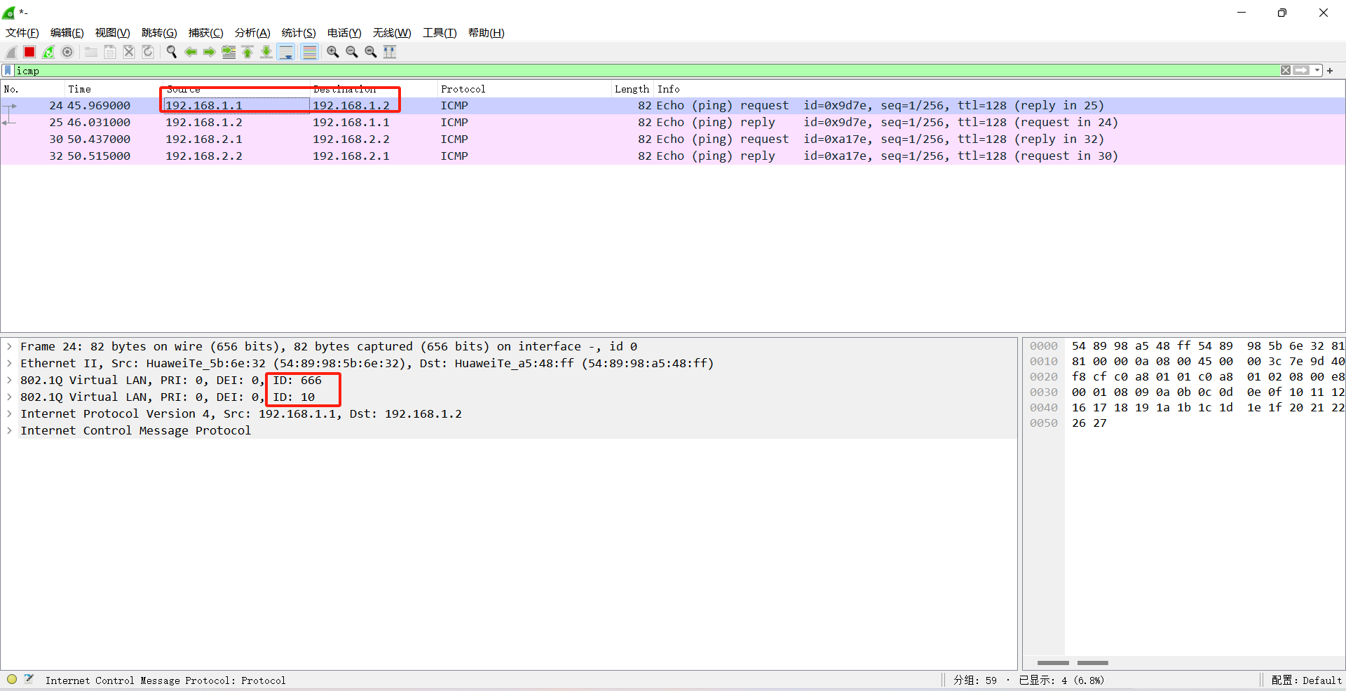Open the 帮助(H) menu
The image size is (1346, 691).
click(x=487, y=33)
